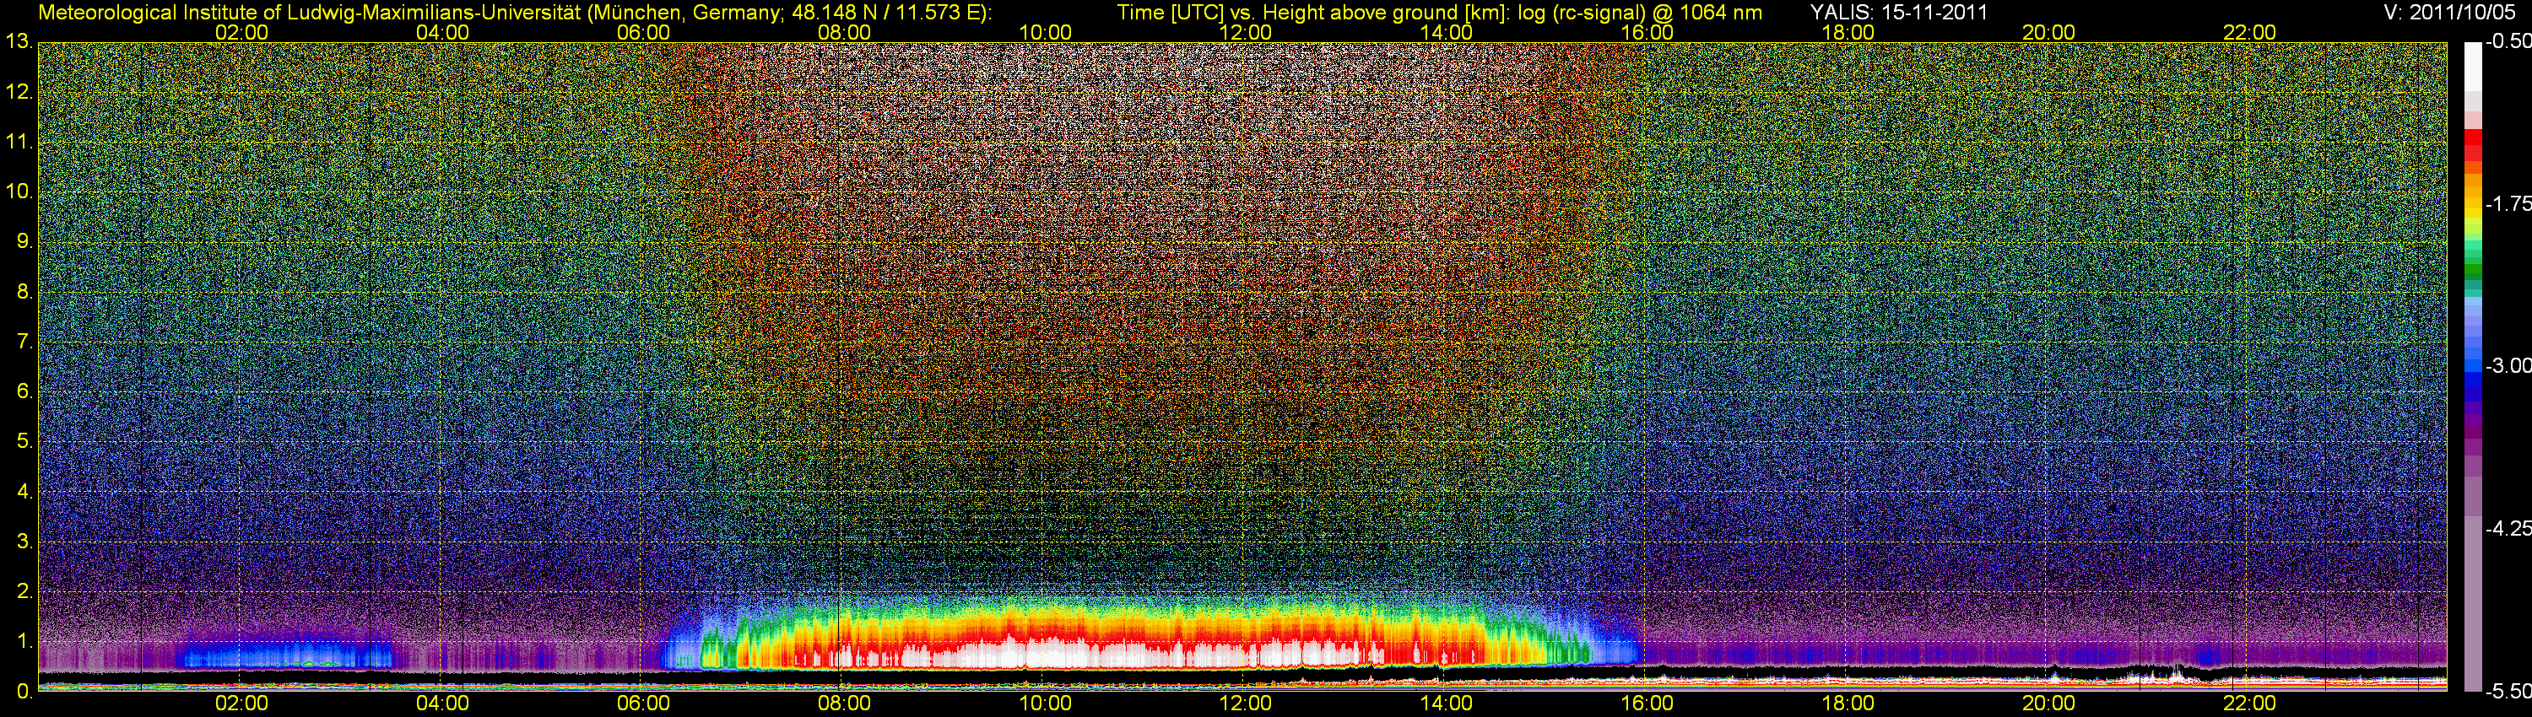Pick the 08:00 label on the bottom time axis
This screenshot has width=2532, height=717.
[x=843, y=704]
